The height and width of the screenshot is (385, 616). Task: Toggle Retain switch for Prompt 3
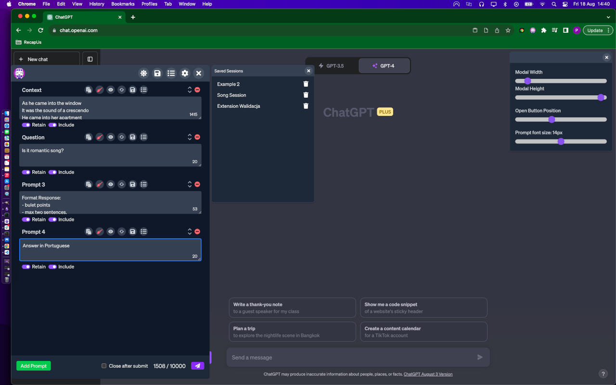coord(26,219)
